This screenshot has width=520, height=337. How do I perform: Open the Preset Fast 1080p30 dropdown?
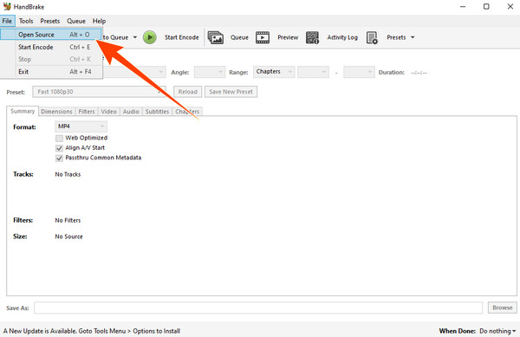pyautogui.click(x=99, y=92)
